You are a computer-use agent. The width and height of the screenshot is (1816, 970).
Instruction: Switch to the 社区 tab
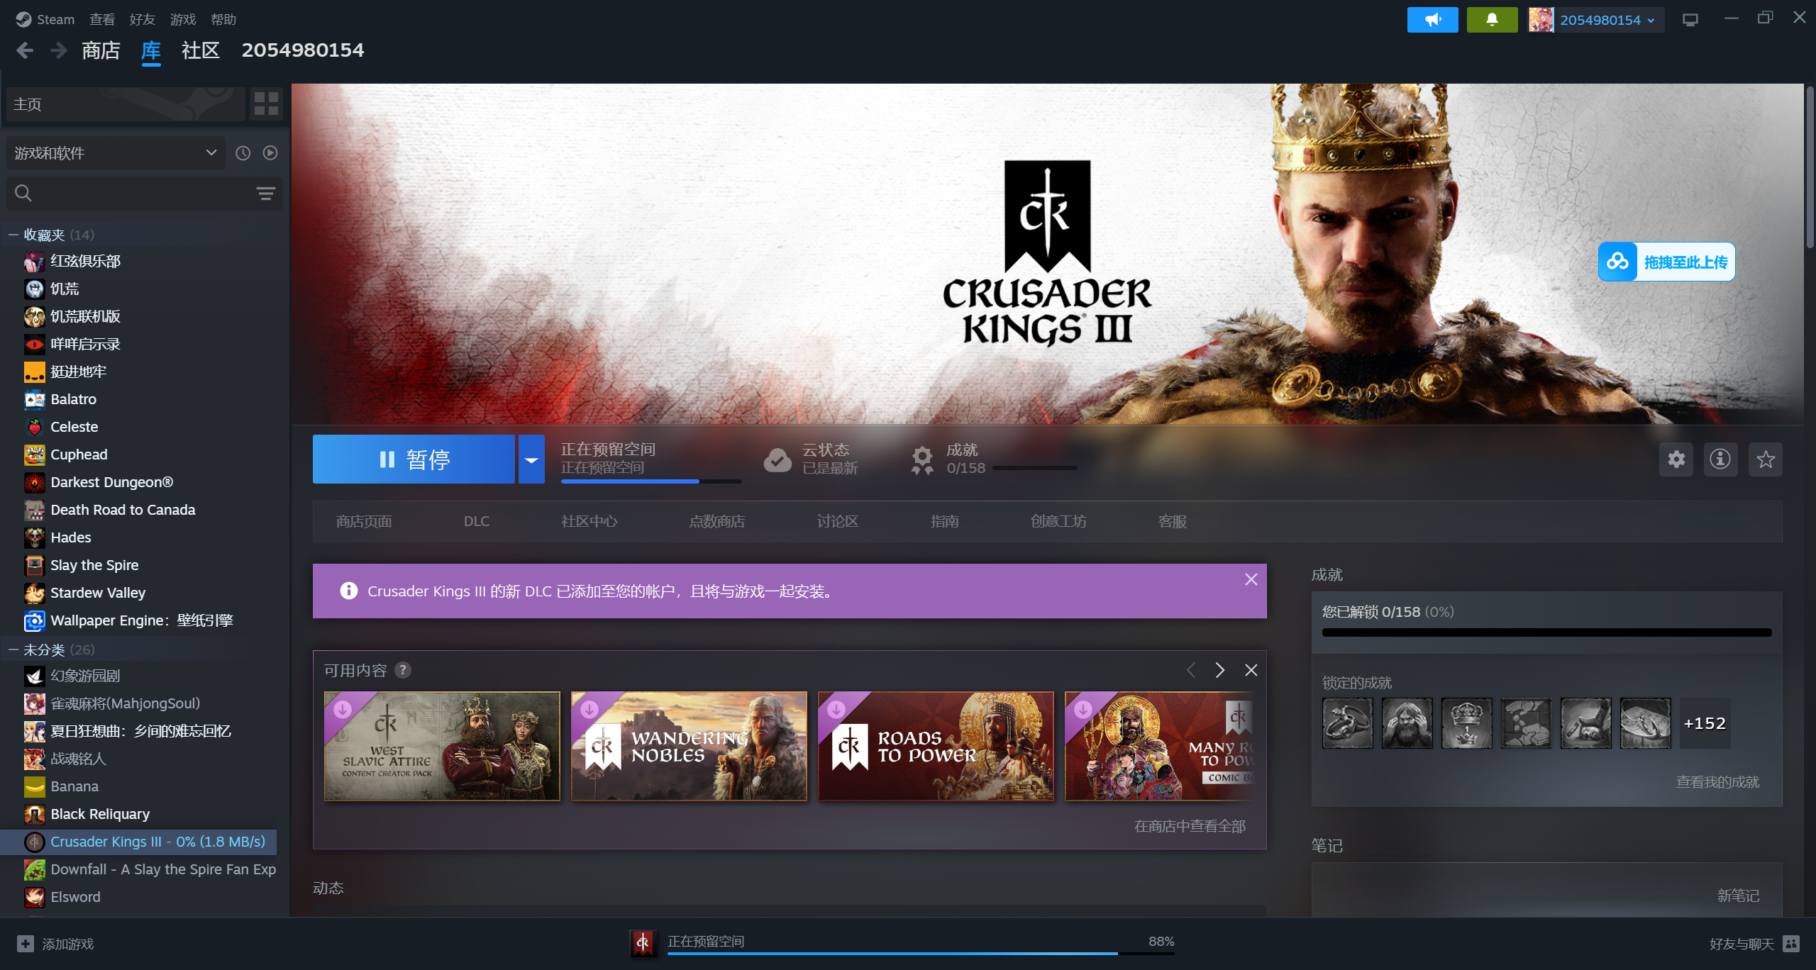click(x=201, y=50)
